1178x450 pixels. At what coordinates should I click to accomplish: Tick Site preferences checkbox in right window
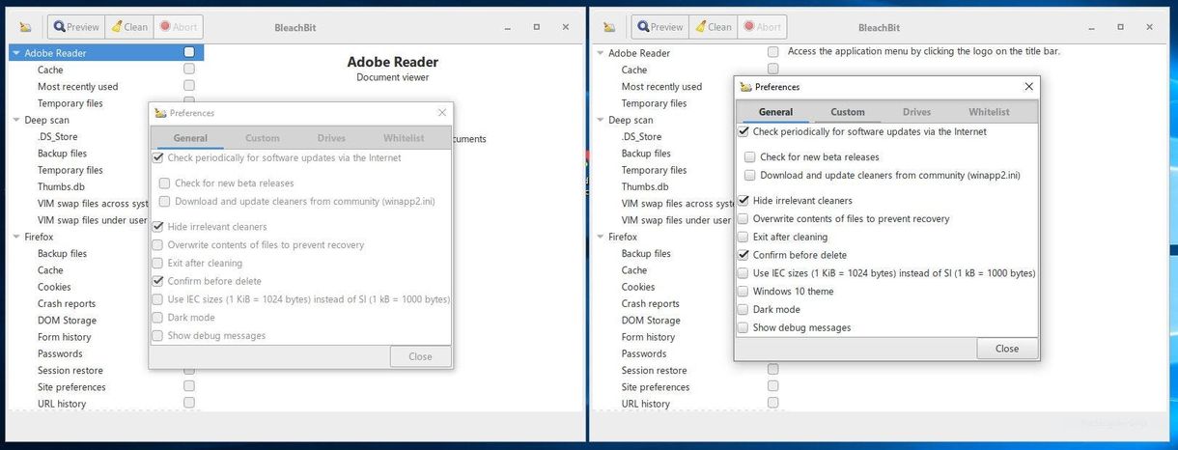click(x=773, y=386)
